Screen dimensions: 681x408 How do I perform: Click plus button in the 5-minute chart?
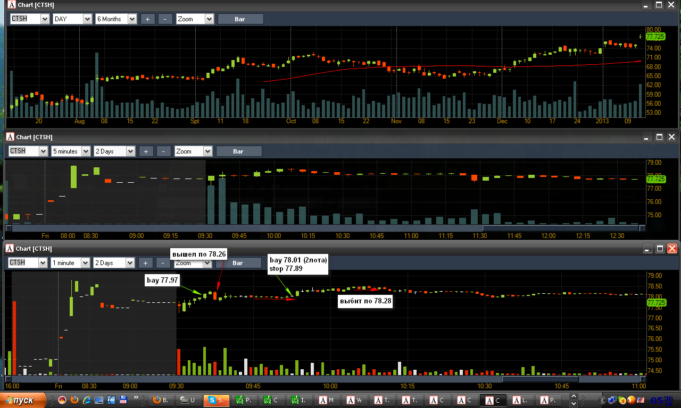tap(146, 151)
